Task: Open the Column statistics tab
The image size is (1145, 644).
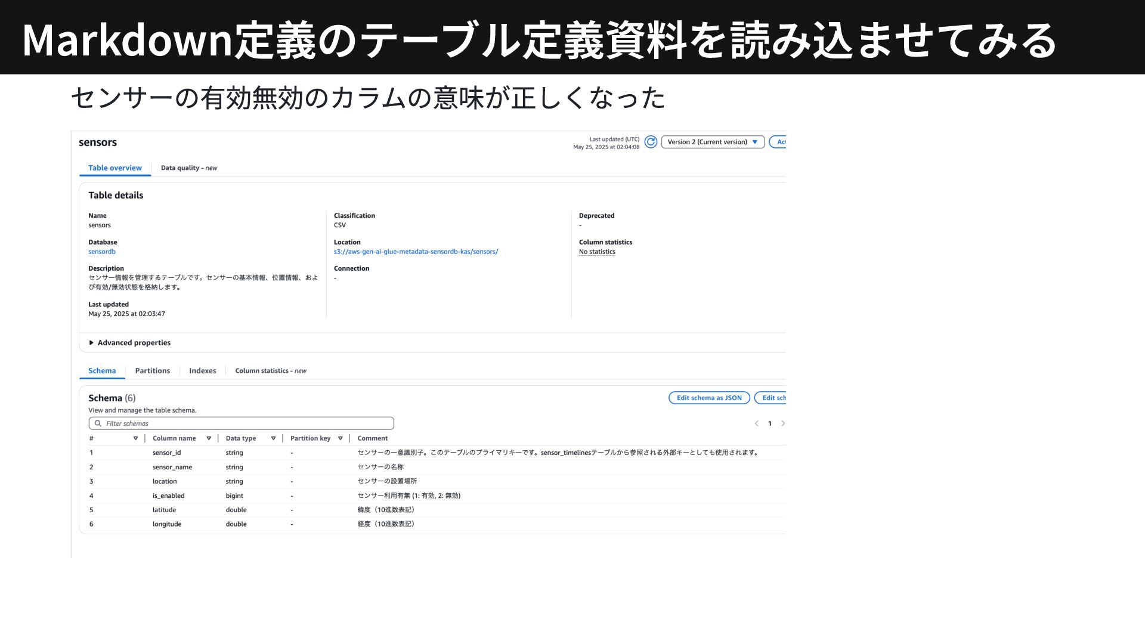Action: click(x=270, y=371)
